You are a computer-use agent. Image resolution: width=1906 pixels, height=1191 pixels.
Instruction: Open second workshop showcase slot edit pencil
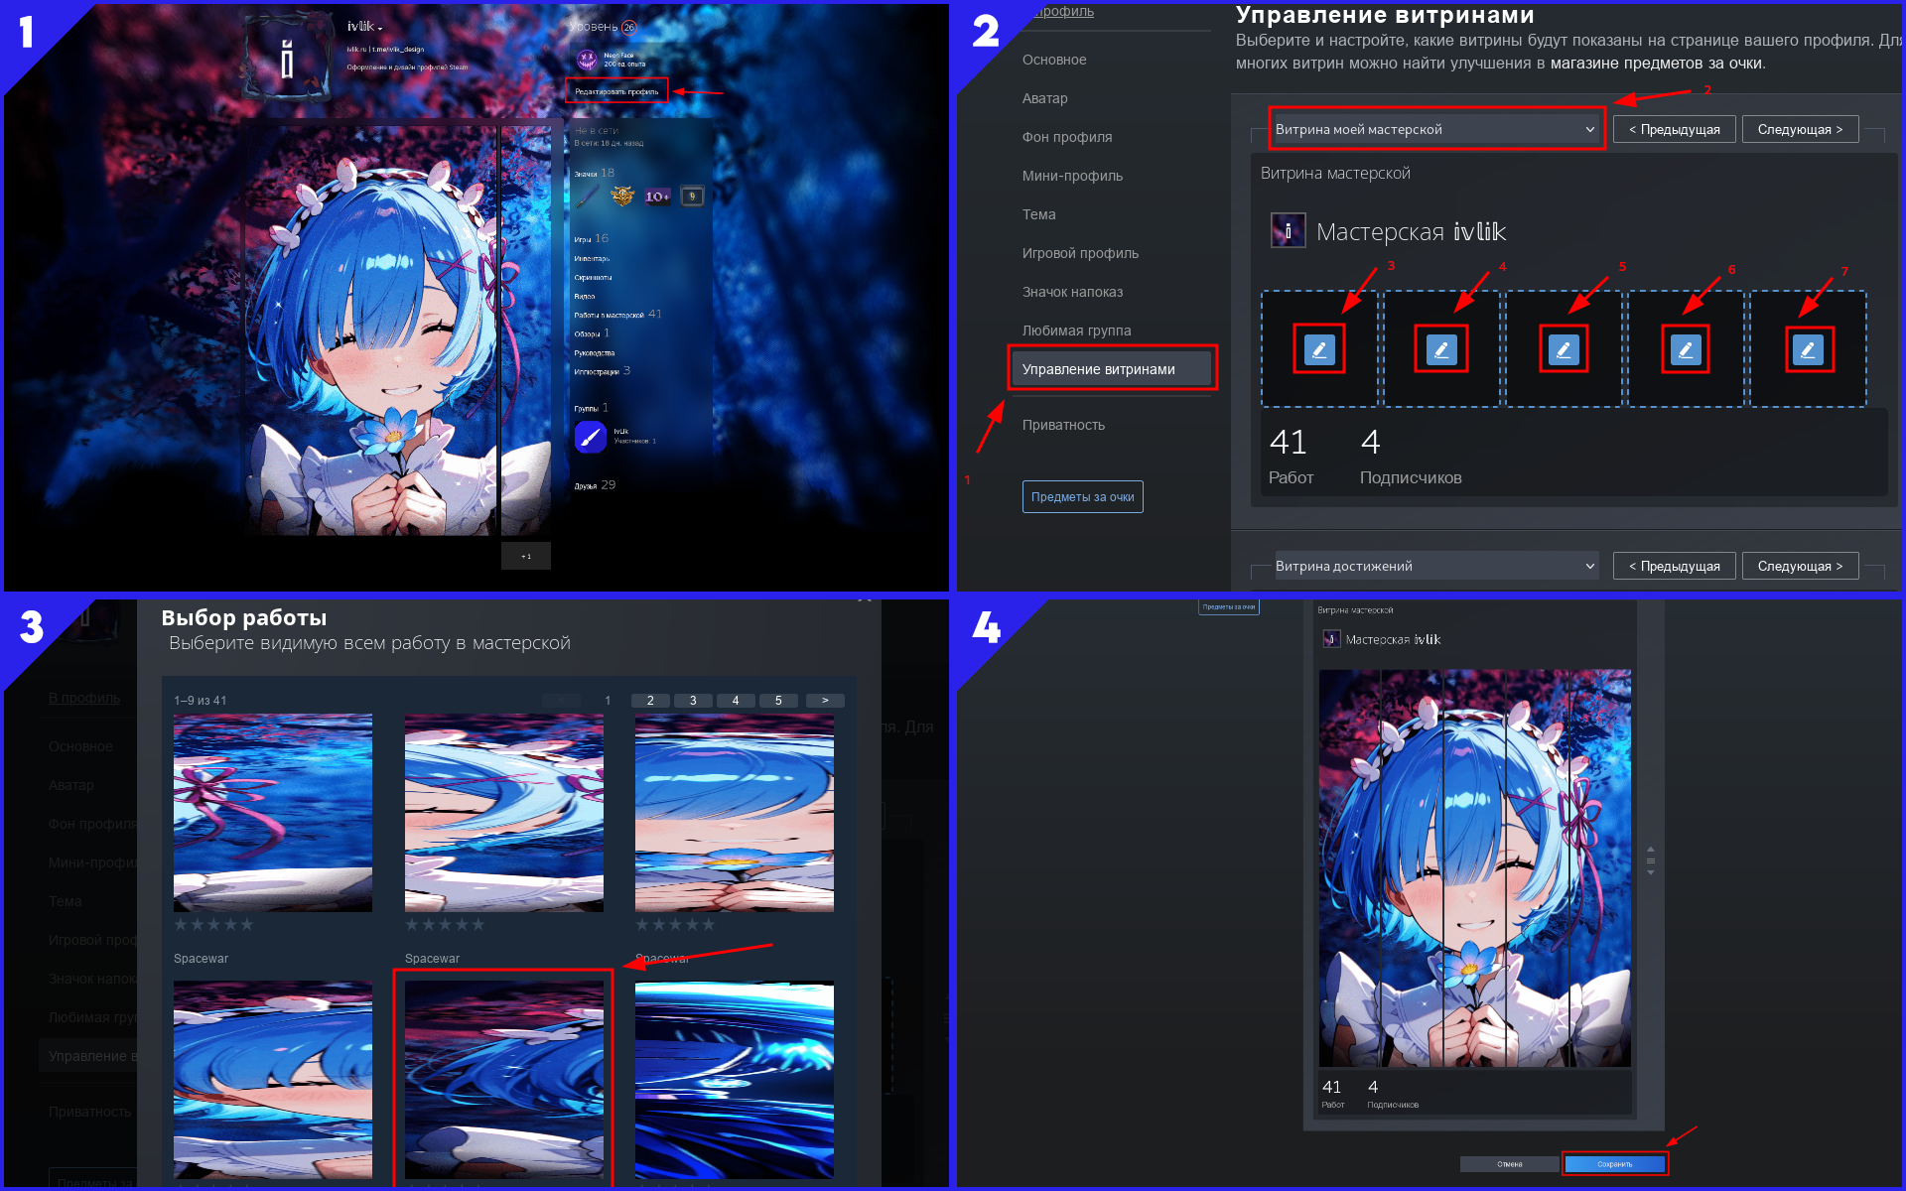coord(1441,349)
